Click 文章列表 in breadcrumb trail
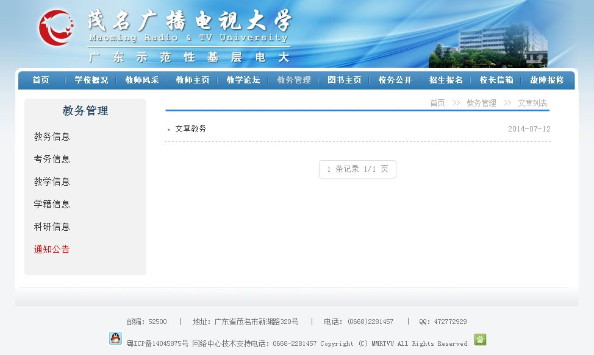The height and width of the screenshot is (355, 594). coord(532,103)
